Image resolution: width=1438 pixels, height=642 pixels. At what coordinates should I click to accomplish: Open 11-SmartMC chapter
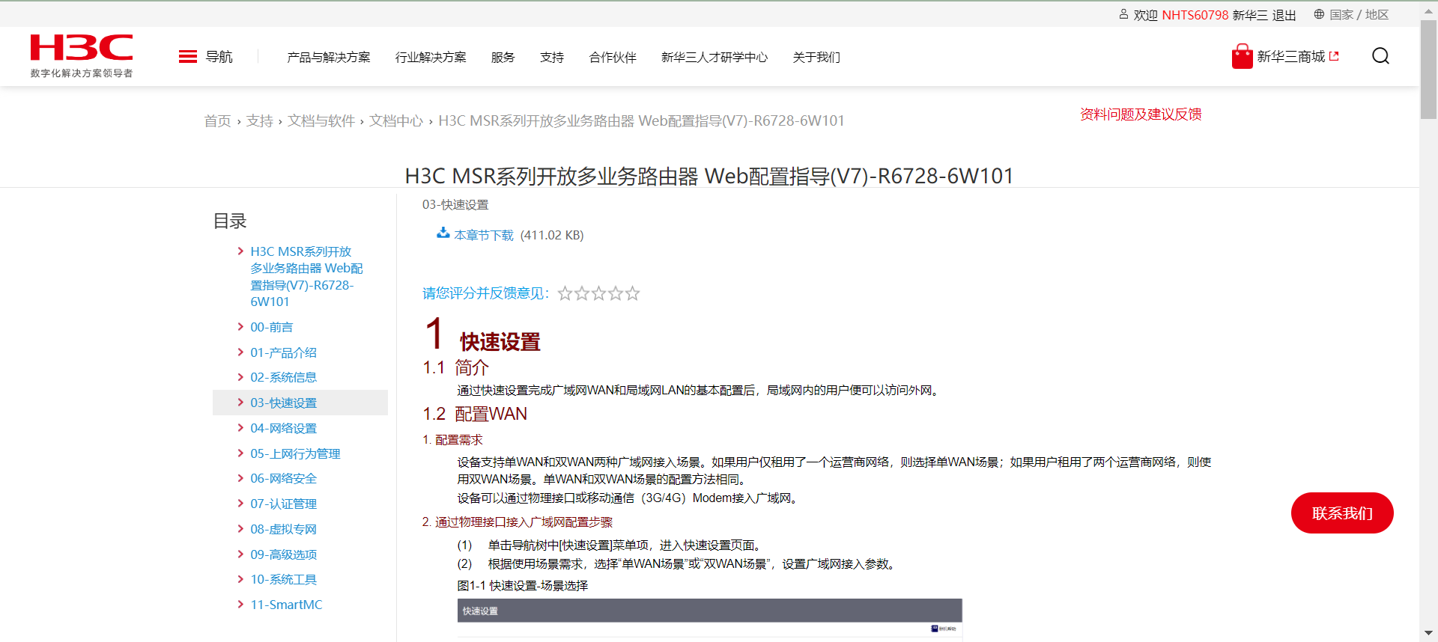(x=287, y=605)
